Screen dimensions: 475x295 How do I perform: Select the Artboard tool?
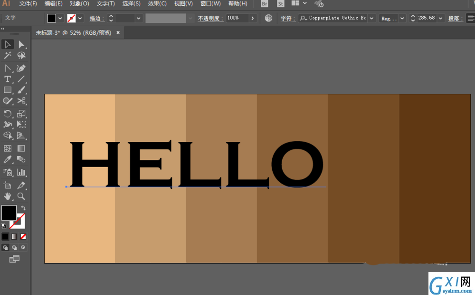point(8,185)
